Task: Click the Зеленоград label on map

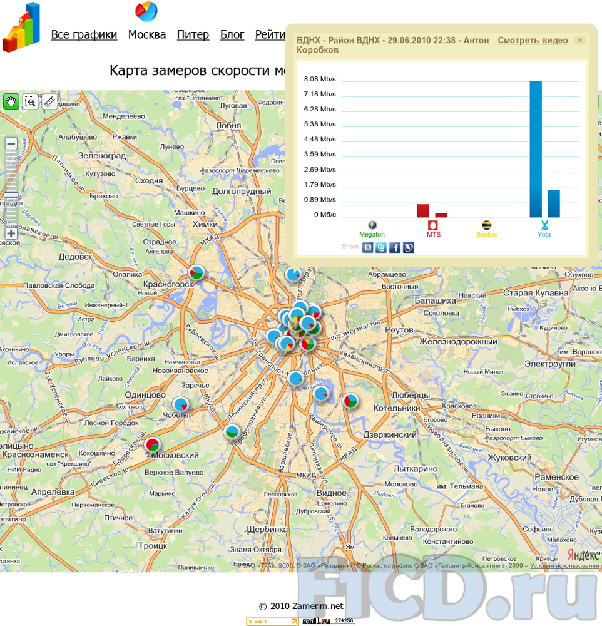Action: (102, 156)
